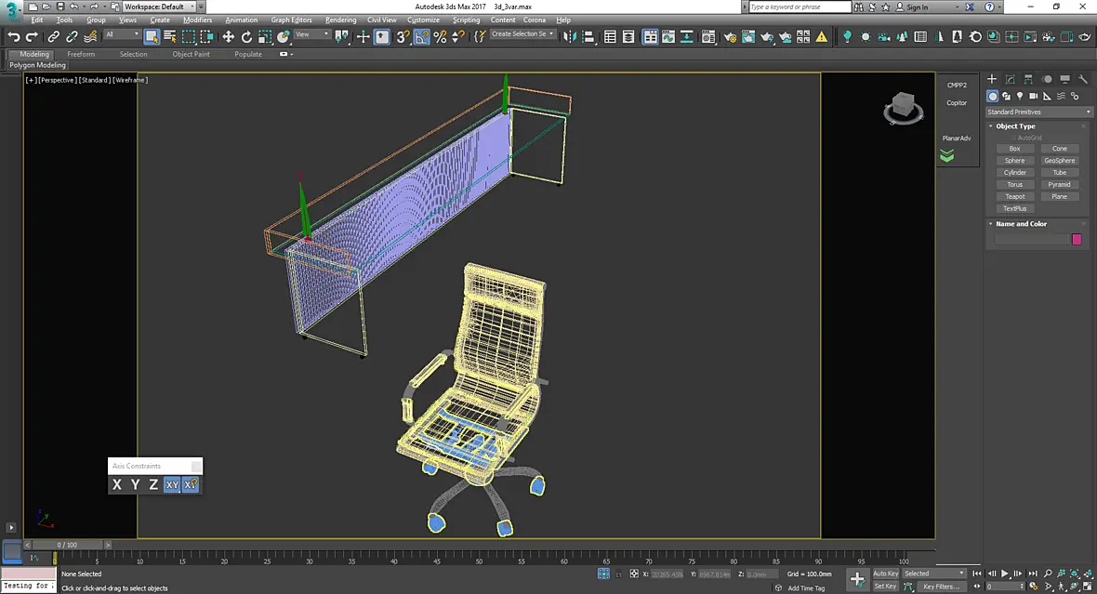This screenshot has height=594, width=1097.
Task: Toggle Angle Snap icon in toolbar
Action: 421,37
